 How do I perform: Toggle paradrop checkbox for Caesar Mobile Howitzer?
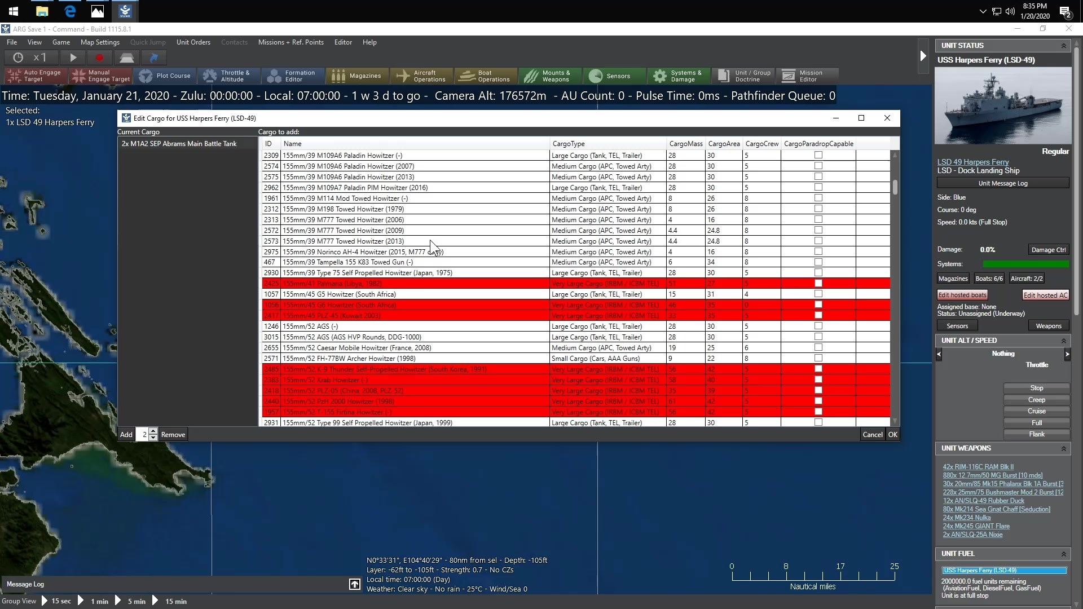tap(818, 347)
